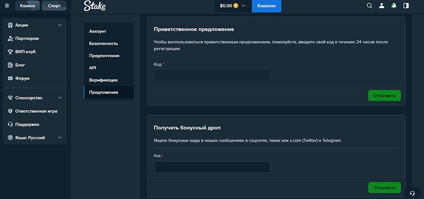This screenshot has height=199, width=424.
Task: Click the Bitcoin currency icon
Action: click(x=235, y=6)
